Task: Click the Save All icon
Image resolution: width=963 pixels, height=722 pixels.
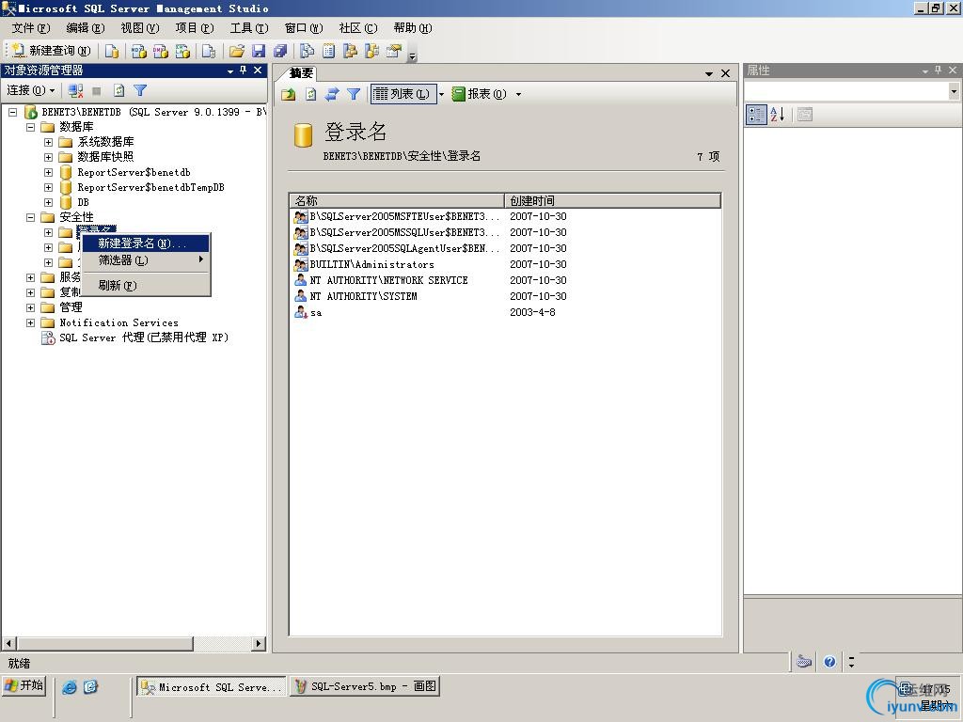Action: [x=280, y=51]
